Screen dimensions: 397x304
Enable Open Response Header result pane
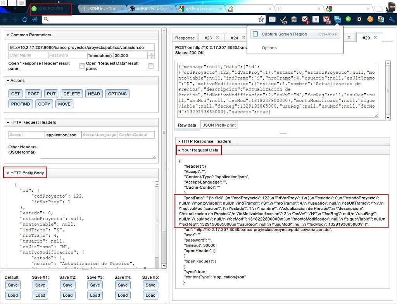[x=81, y=66]
